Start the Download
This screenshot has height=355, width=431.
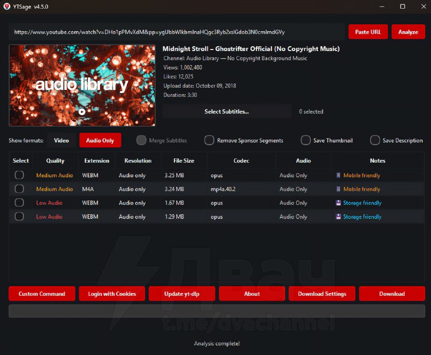click(x=392, y=294)
